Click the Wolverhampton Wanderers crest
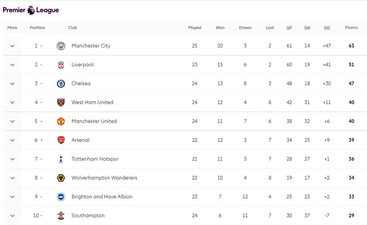 [61, 178]
